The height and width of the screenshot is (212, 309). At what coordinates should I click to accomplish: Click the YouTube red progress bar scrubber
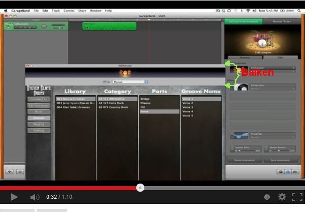[x=140, y=188]
